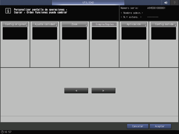Click black preview under Config. original
Image resolution: width=179 pixels, height=134 pixels.
tap(15, 33)
